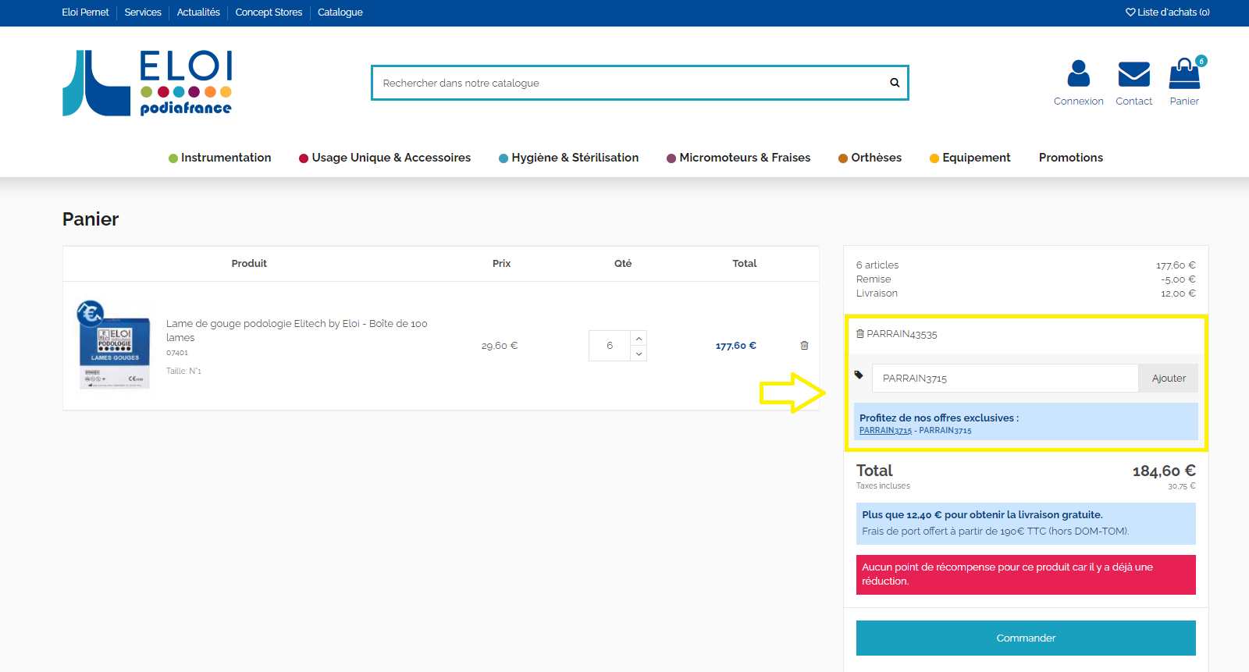
Task: Click the quantity field showing 6
Action: [610, 346]
